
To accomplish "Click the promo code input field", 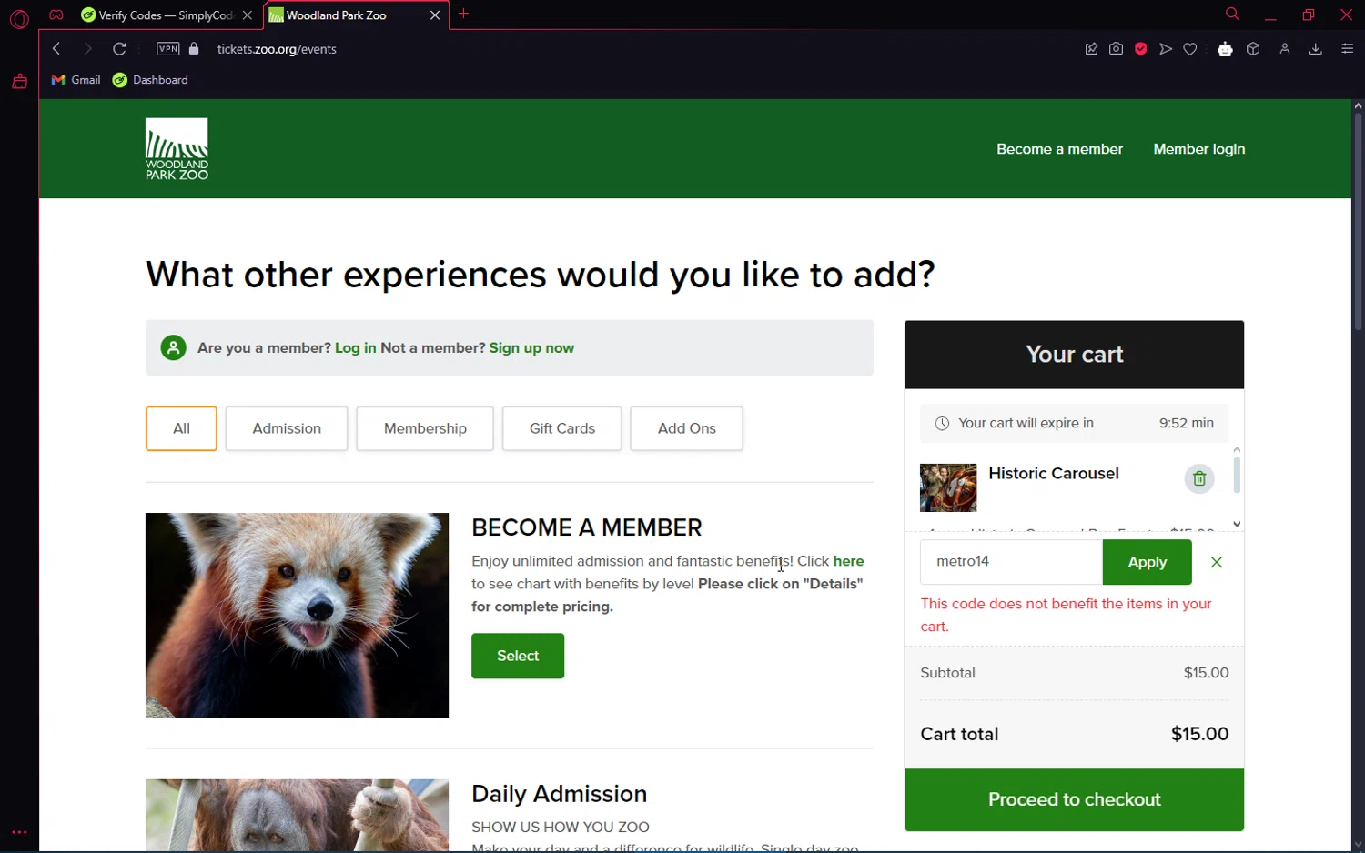I will tap(1011, 562).
